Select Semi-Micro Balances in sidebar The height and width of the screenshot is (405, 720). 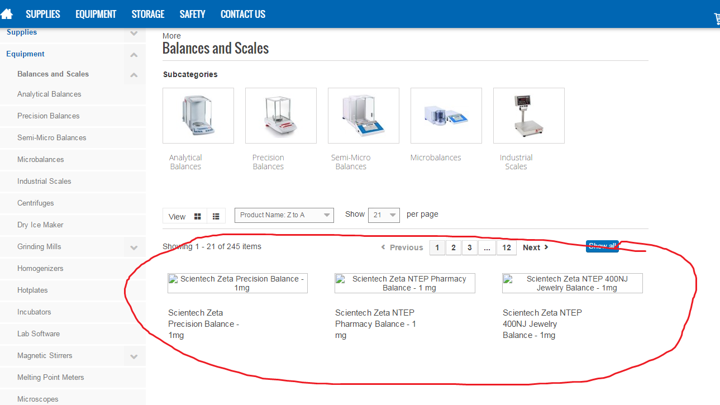tap(52, 137)
